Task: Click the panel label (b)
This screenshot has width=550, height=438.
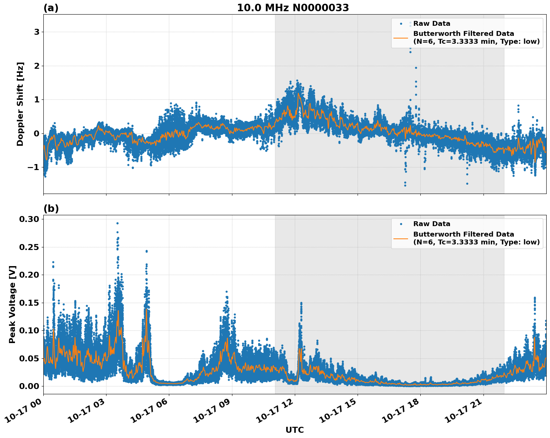Action: click(51, 208)
